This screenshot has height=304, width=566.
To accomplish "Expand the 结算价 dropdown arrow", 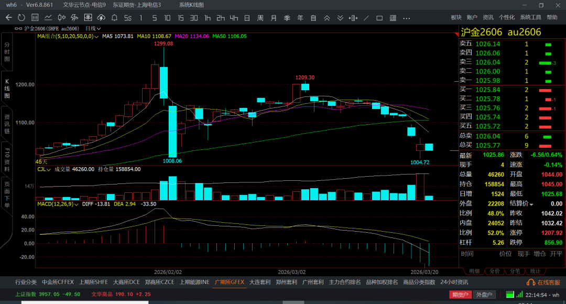I will [531, 204].
